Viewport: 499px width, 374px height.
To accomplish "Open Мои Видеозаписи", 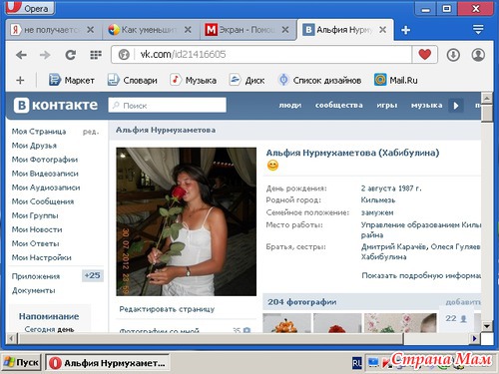I will 45,174.
